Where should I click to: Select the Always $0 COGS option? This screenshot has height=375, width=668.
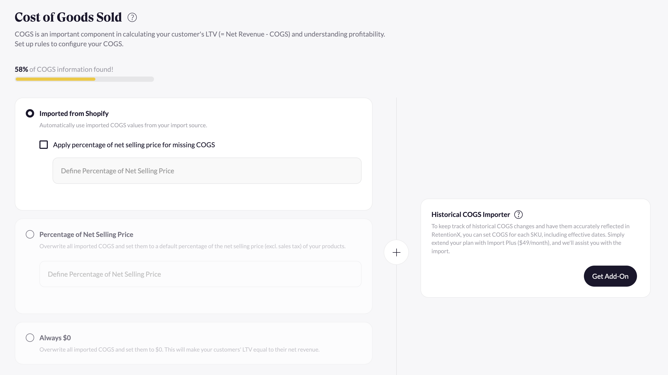pyautogui.click(x=30, y=338)
